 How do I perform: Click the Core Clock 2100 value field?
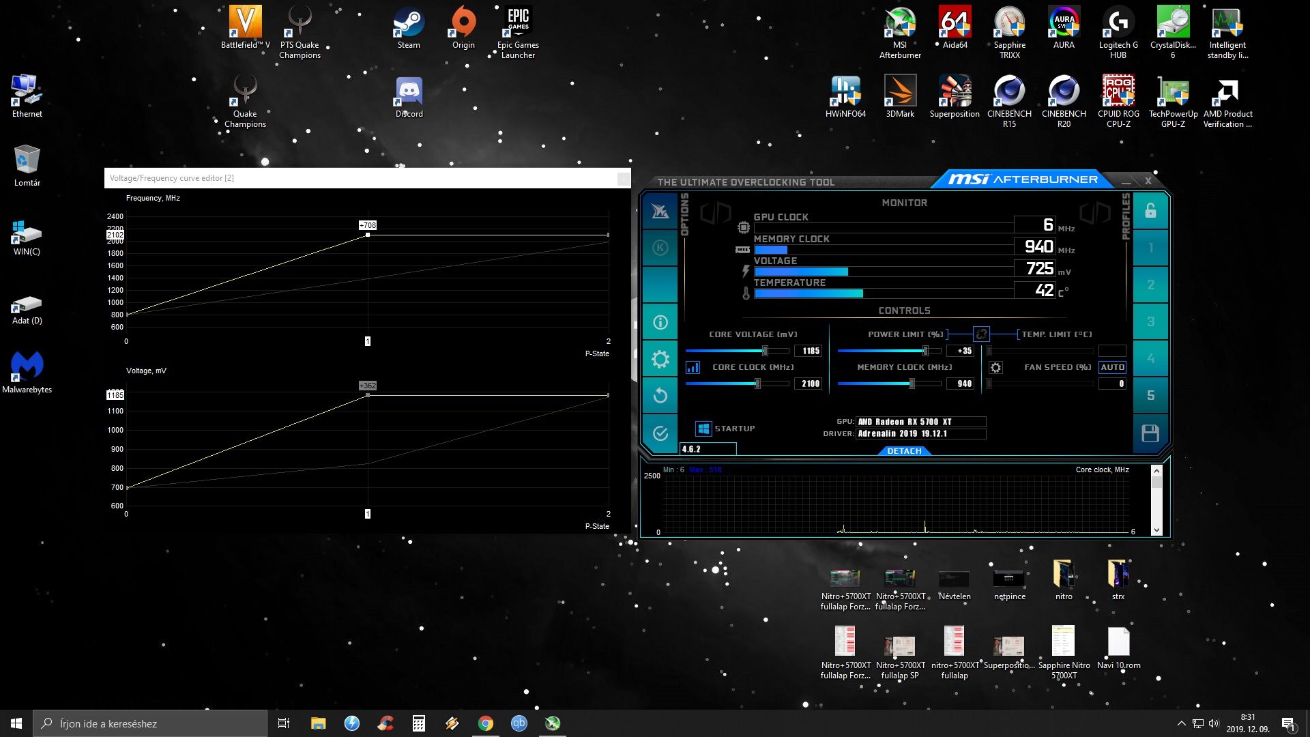click(x=808, y=384)
